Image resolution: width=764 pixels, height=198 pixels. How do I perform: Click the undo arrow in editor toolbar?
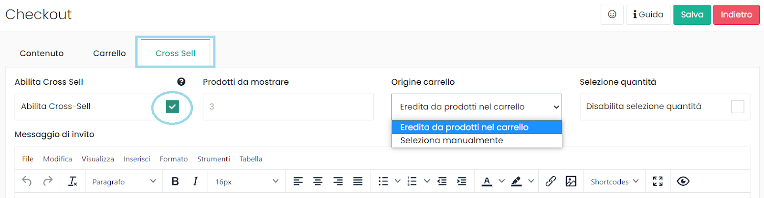[27, 181]
